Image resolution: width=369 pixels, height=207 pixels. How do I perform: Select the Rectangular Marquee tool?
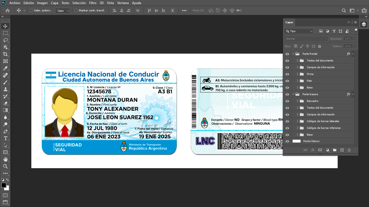tap(5, 33)
